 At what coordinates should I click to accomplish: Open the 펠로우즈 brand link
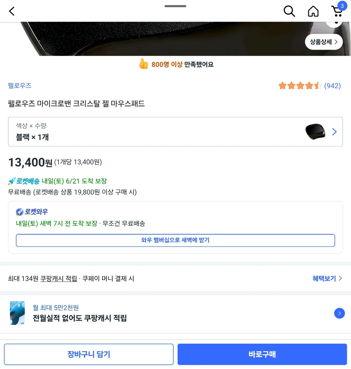coord(20,86)
